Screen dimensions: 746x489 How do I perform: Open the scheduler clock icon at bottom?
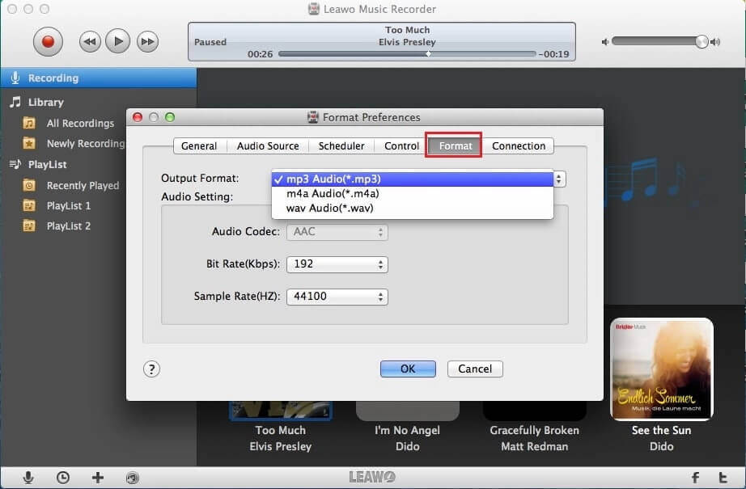pyautogui.click(x=63, y=478)
